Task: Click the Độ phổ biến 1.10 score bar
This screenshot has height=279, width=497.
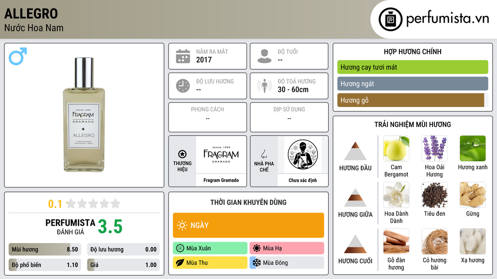Action: [x=45, y=265]
